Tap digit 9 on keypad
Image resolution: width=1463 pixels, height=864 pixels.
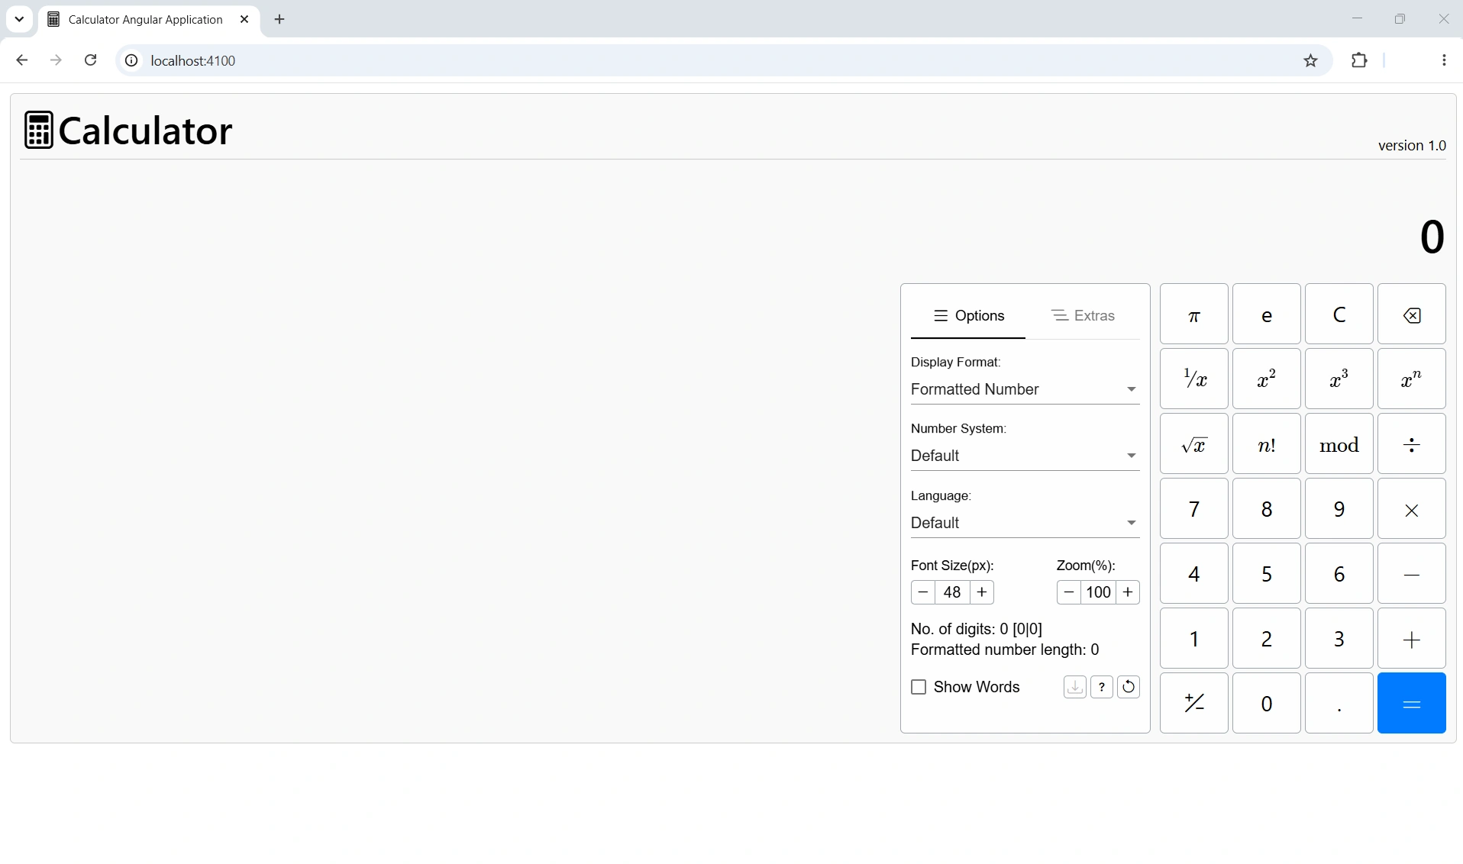[1339, 509]
